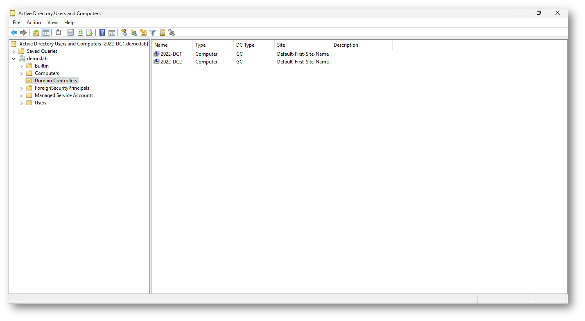Image resolution: width=585 pixels, height=321 pixels.
Task: Go up one level using folder arrow icon
Action: (36, 33)
